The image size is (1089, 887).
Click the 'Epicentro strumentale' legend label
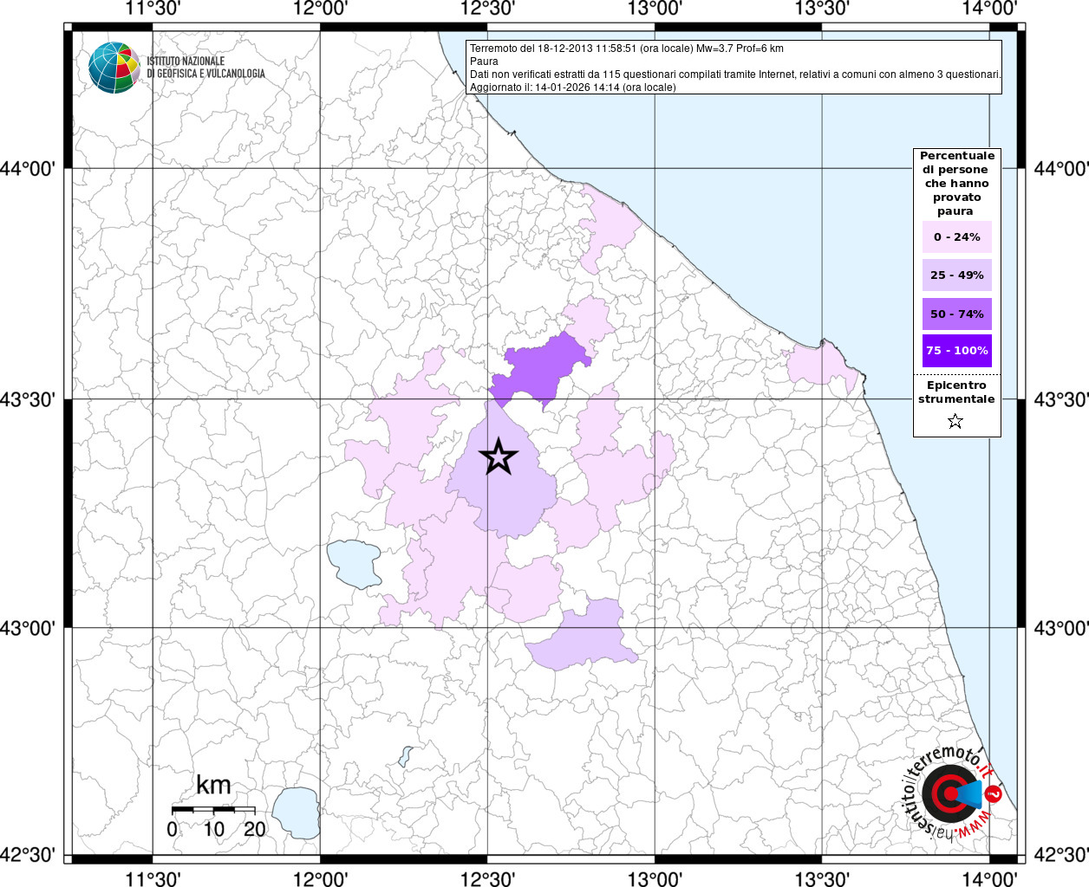(x=956, y=392)
